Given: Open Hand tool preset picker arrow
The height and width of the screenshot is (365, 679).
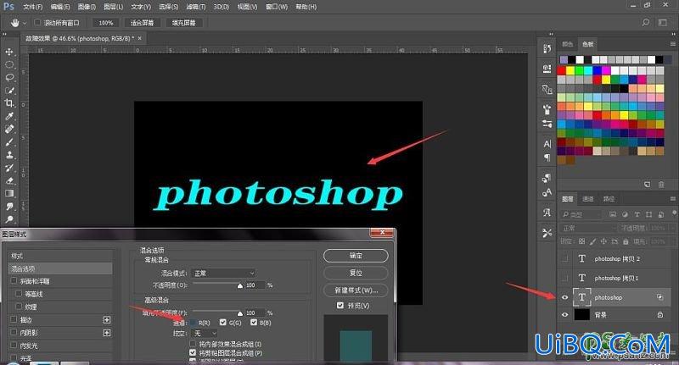Looking at the screenshot, I should pyautogui.click(x=25, y=23).
